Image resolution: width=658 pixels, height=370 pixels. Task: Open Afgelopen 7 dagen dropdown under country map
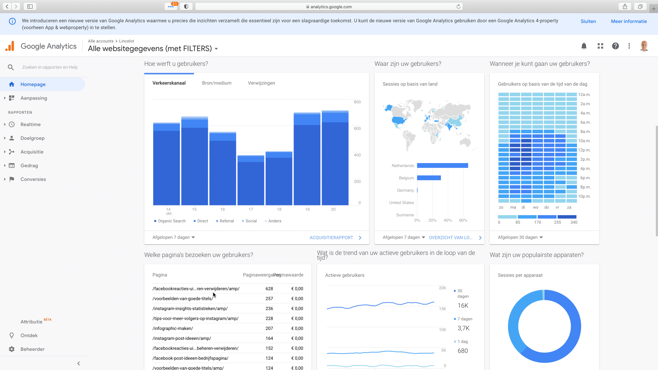click(x=404, y=237)
